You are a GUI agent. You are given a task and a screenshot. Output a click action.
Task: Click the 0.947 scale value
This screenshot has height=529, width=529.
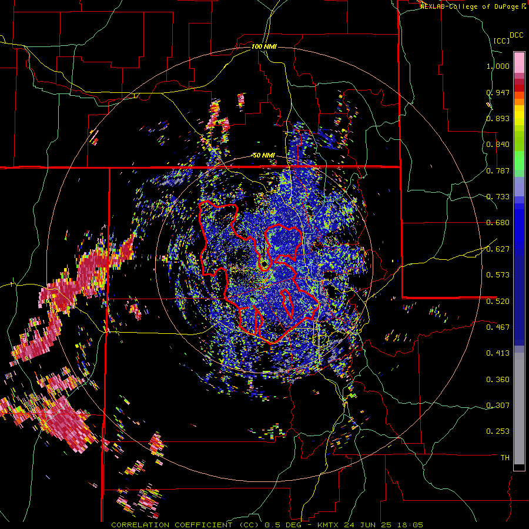tap(498, 92)
